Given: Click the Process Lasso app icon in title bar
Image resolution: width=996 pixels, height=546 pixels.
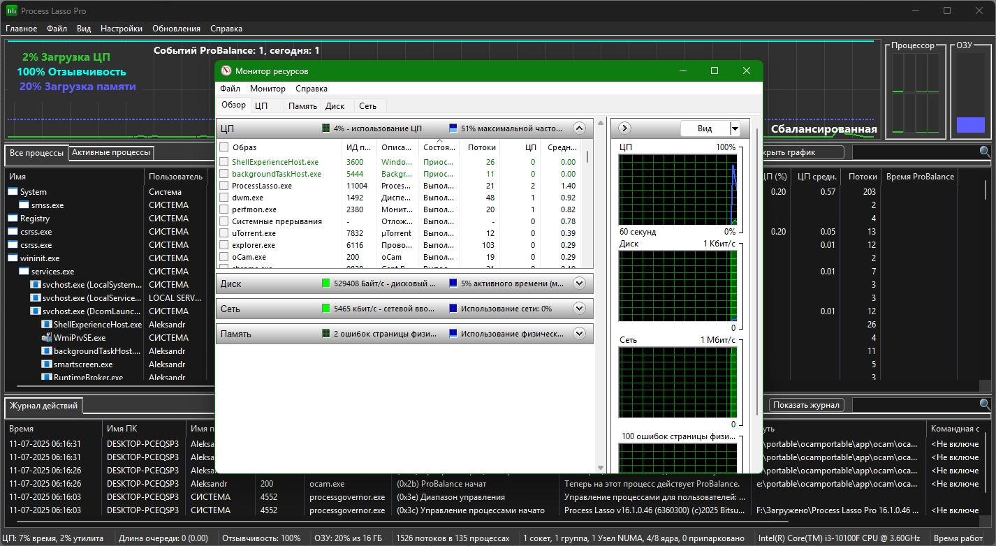Looking at the screenshot, I should 12,10.
